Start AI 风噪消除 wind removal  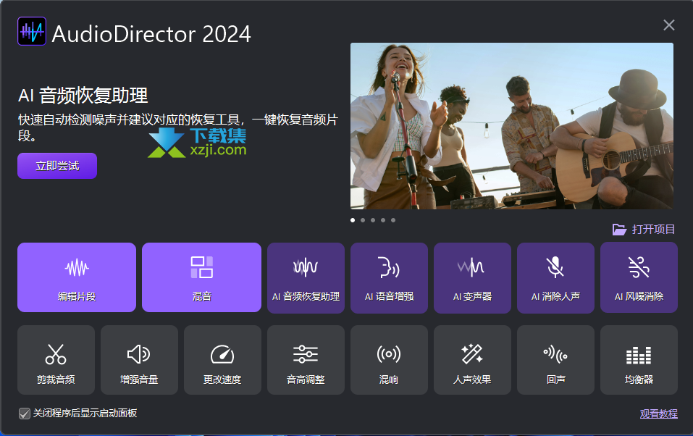[639, 277]
